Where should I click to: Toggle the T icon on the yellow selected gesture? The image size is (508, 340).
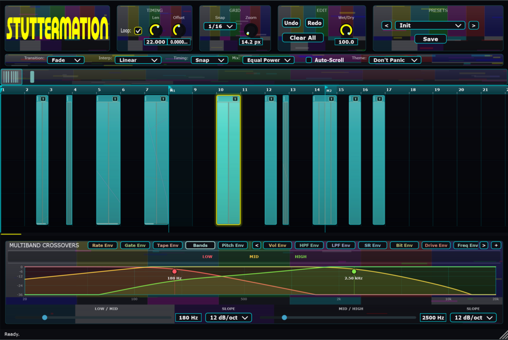(x=235, y=99)
